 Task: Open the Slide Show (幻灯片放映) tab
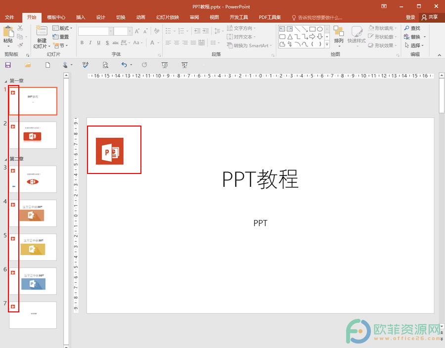click(x=168, y=17)
